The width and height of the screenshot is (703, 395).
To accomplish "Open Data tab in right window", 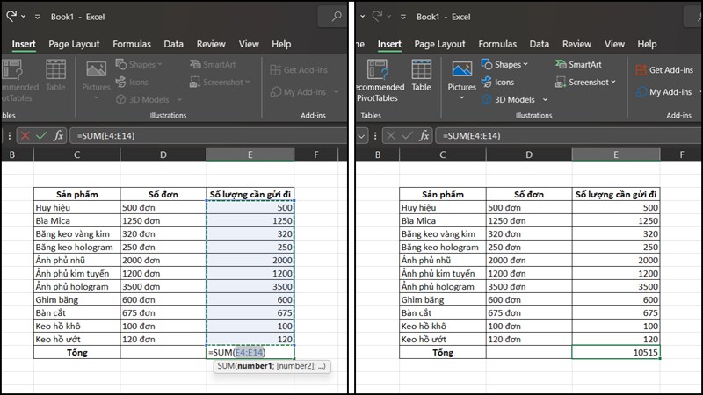I will (x=539, y=44).
